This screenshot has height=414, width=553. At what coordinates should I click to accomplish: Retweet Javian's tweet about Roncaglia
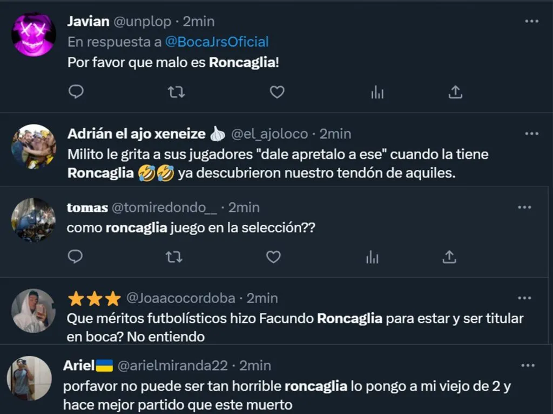(x=176, y=92)
